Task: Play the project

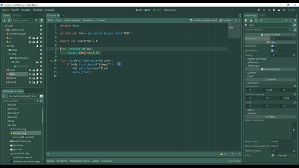Action: [259, 10]
